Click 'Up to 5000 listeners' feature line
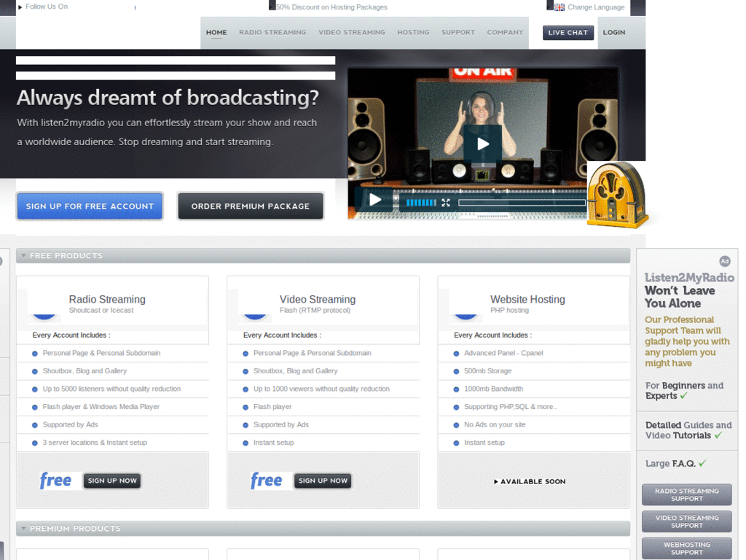Viewport: 746px width, 560px height. (111, 389)
